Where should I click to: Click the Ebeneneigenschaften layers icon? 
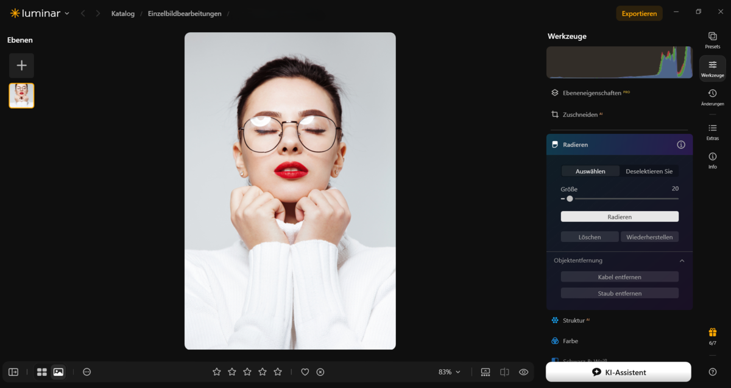(555, 93)
